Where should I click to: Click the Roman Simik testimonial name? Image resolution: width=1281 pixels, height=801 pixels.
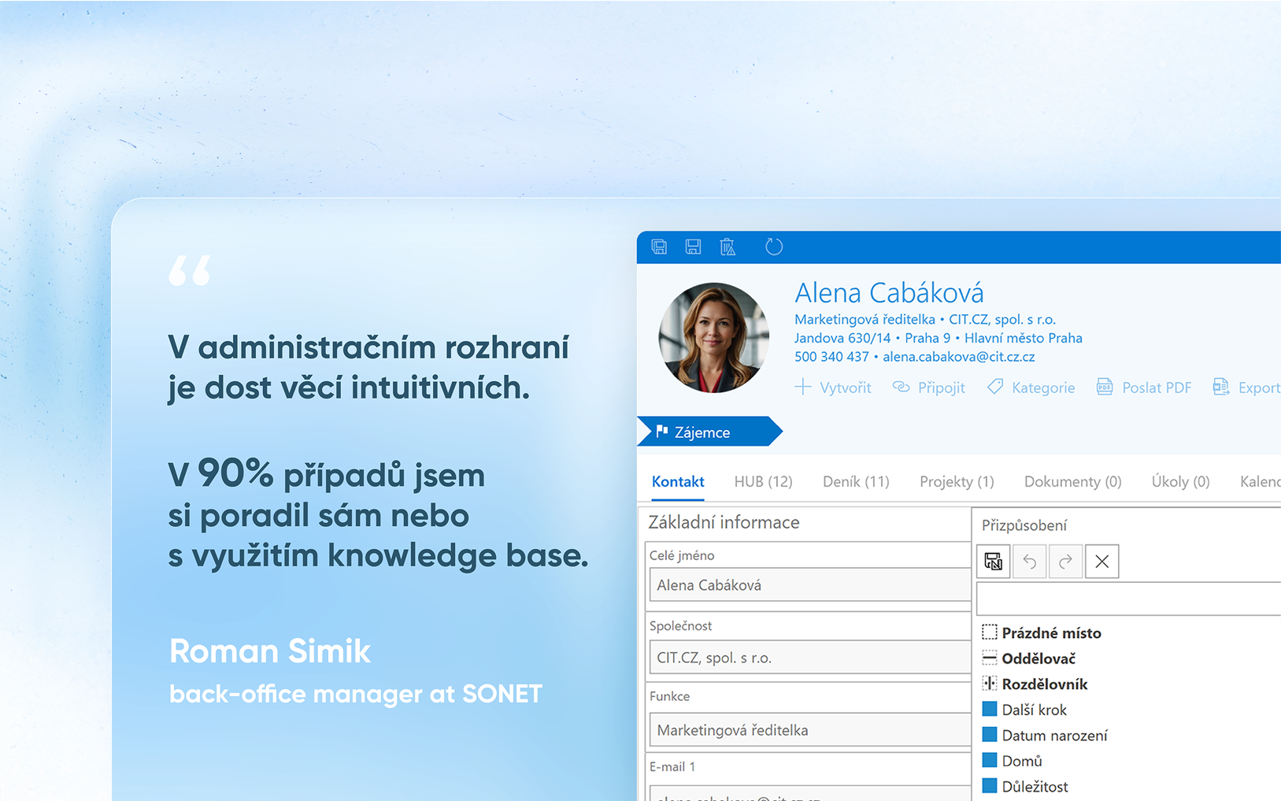(x=270, y=651)
